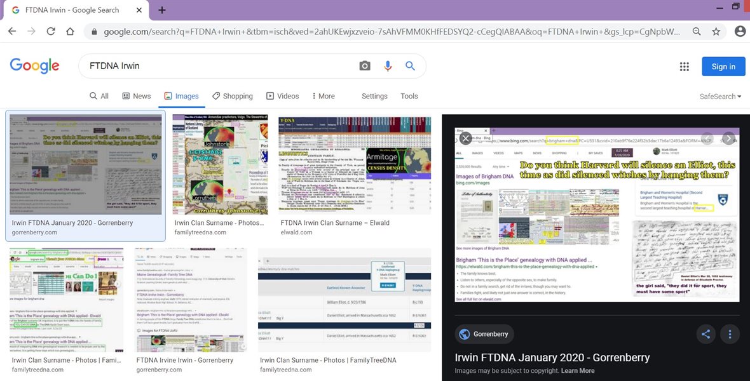Open the Learn More copyright link
Screen dimensions: 750x381
click(x=578, y=371)
